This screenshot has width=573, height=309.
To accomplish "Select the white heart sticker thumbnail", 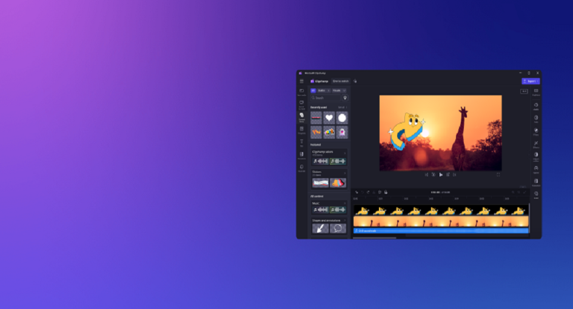I will tap(329, 118).
